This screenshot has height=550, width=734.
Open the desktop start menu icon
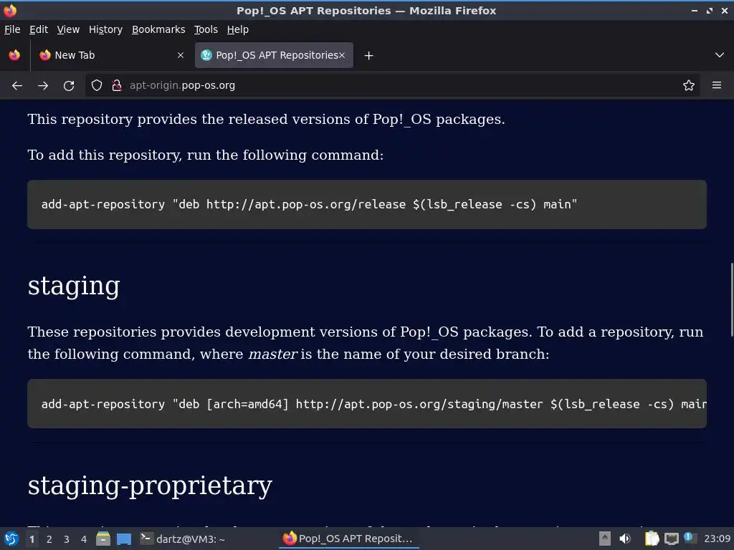coord(11,539)
